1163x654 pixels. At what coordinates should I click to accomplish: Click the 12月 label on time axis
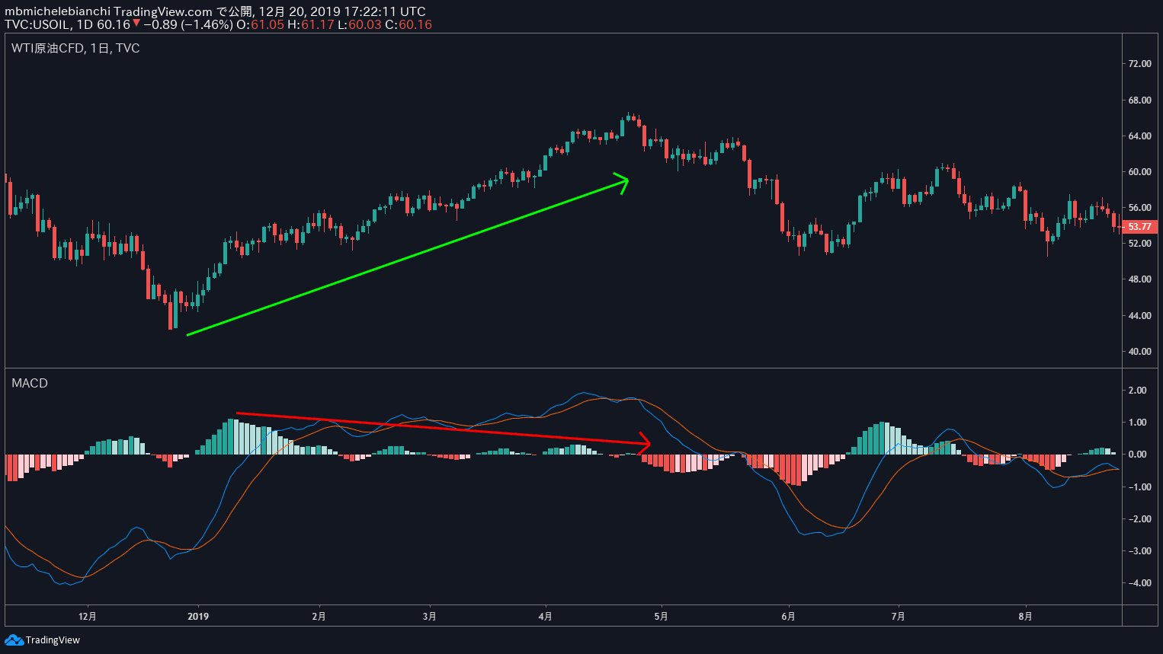click(88, 616)
